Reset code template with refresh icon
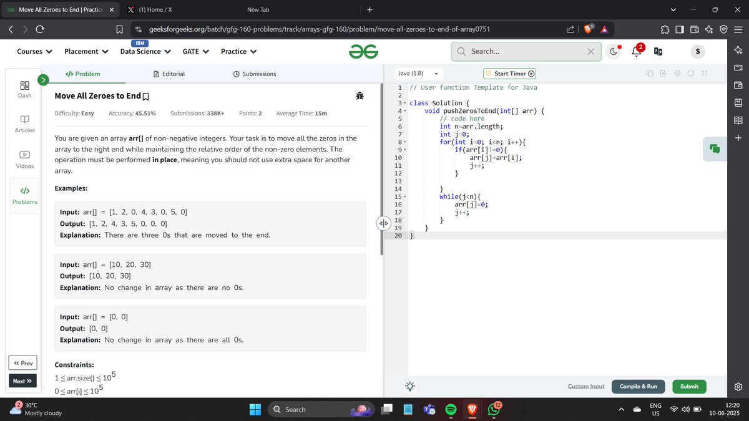Image resolution: width=749 pixels, height=421 pixels. [690, 74]
